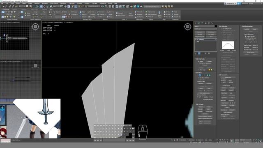Enable Use Stack Selection checkbox

tap(199, 78)
